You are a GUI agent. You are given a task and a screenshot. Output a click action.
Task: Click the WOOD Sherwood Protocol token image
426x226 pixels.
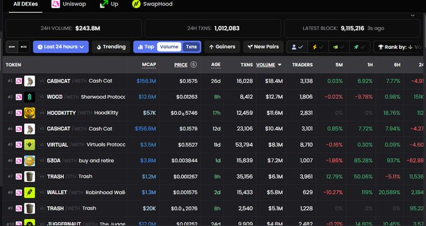point(29,97)
